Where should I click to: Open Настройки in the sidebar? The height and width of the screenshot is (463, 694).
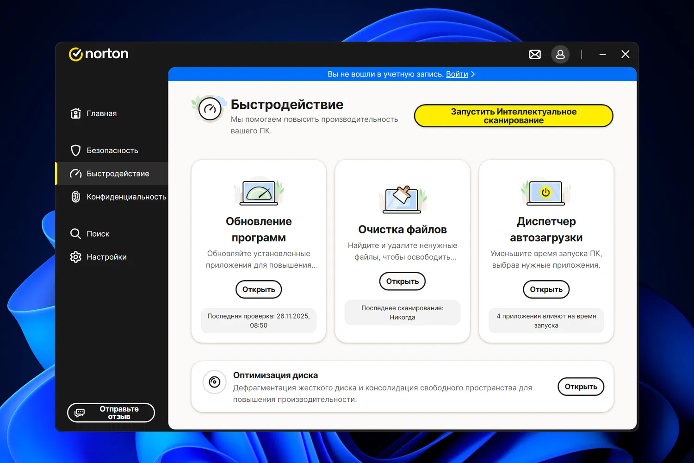click(x=112, y=257)
